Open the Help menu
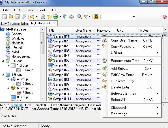 click(56, 10)
